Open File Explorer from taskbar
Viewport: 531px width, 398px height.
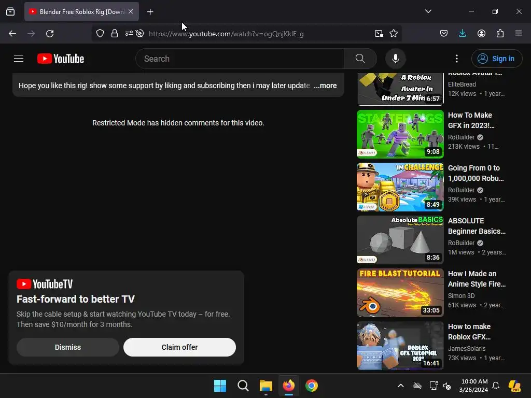point(266,386)
